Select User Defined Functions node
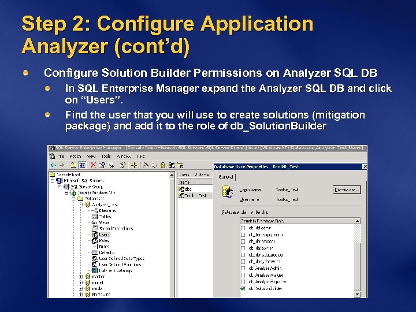416x312 pixels. point(120,265)
